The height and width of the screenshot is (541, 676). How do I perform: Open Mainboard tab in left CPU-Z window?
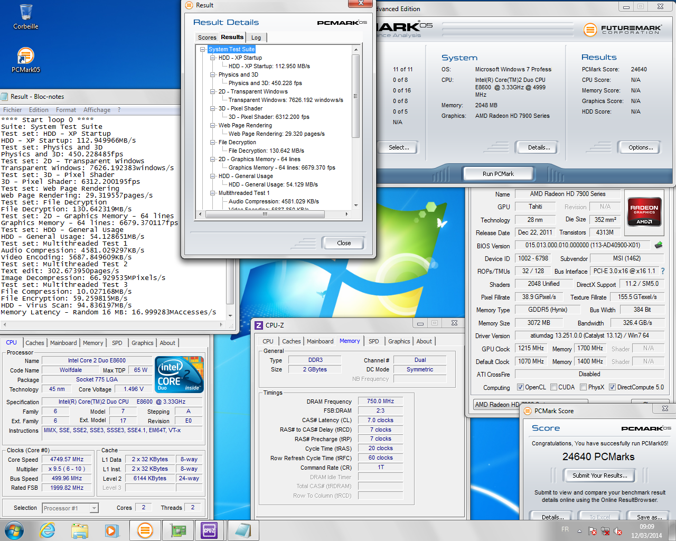pyautogui.click(x=63, y=343)
